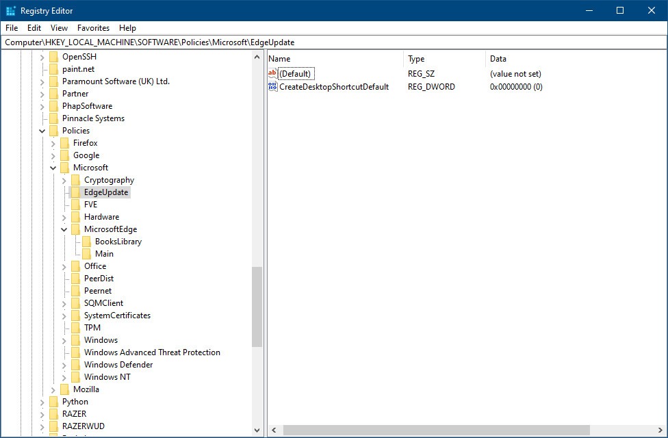Select the Paramount Software (UK) Ltd. folder icon

pyautogui.click(x=53, y=81)
